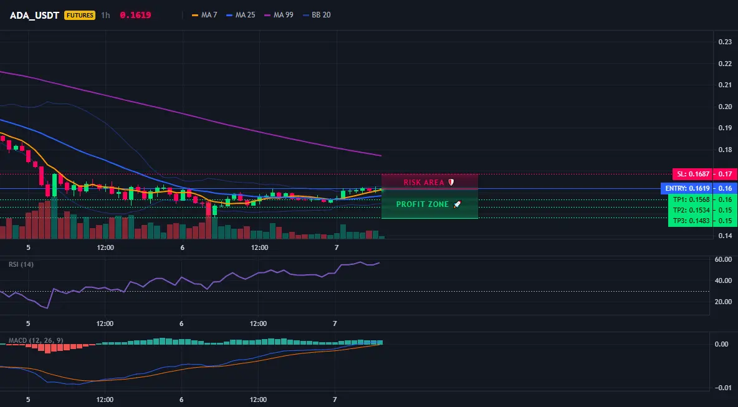Click the 0.14 price axis label
Viewport: 738px width, 407px height.
(725, 236)
